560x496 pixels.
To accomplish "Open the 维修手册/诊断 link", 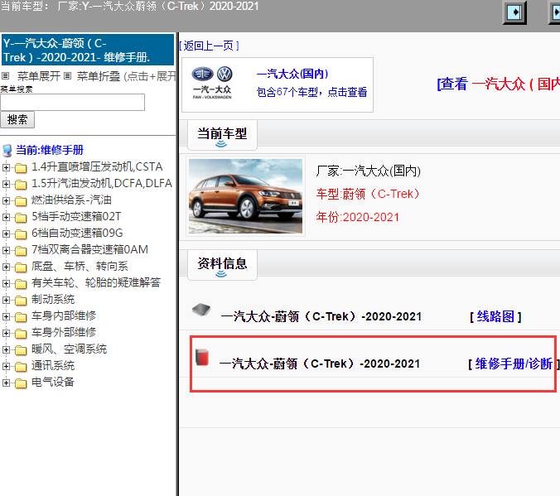I will (x=514, y=364).
